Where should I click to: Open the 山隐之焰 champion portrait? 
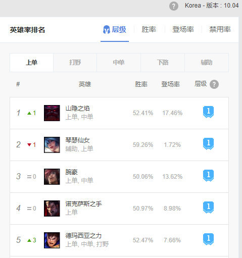tap(52, 113)
